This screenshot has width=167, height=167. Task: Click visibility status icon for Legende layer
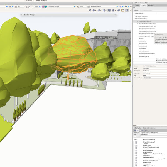(136, 144)
